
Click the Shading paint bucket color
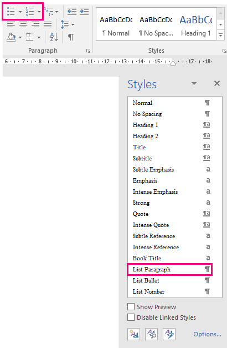click(11, 37)
